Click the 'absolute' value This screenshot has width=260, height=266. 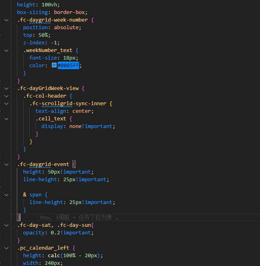[66, 28]
